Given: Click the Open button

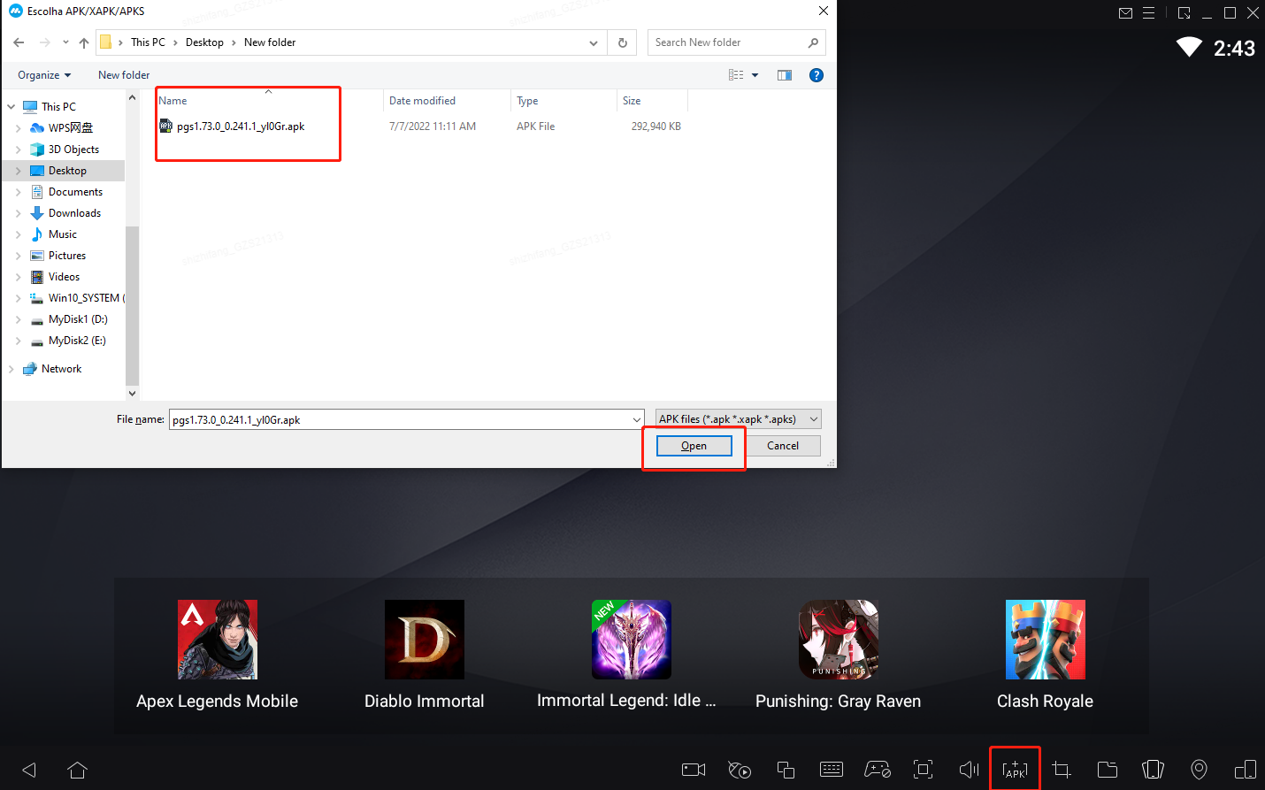Looking at the screenshot, I should tap(694, 446).
